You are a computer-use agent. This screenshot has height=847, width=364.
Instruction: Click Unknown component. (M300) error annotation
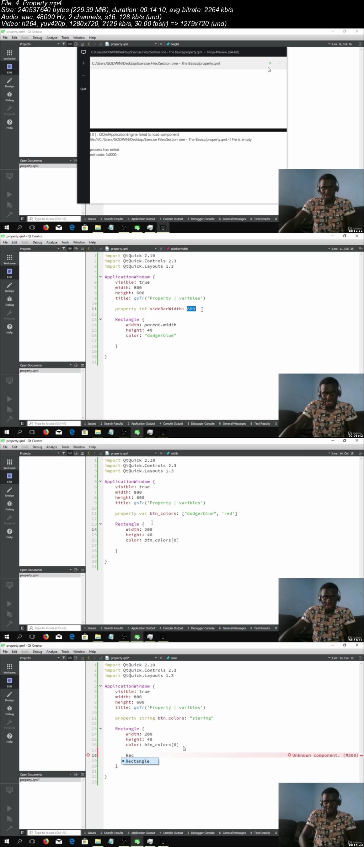point(323,755)
